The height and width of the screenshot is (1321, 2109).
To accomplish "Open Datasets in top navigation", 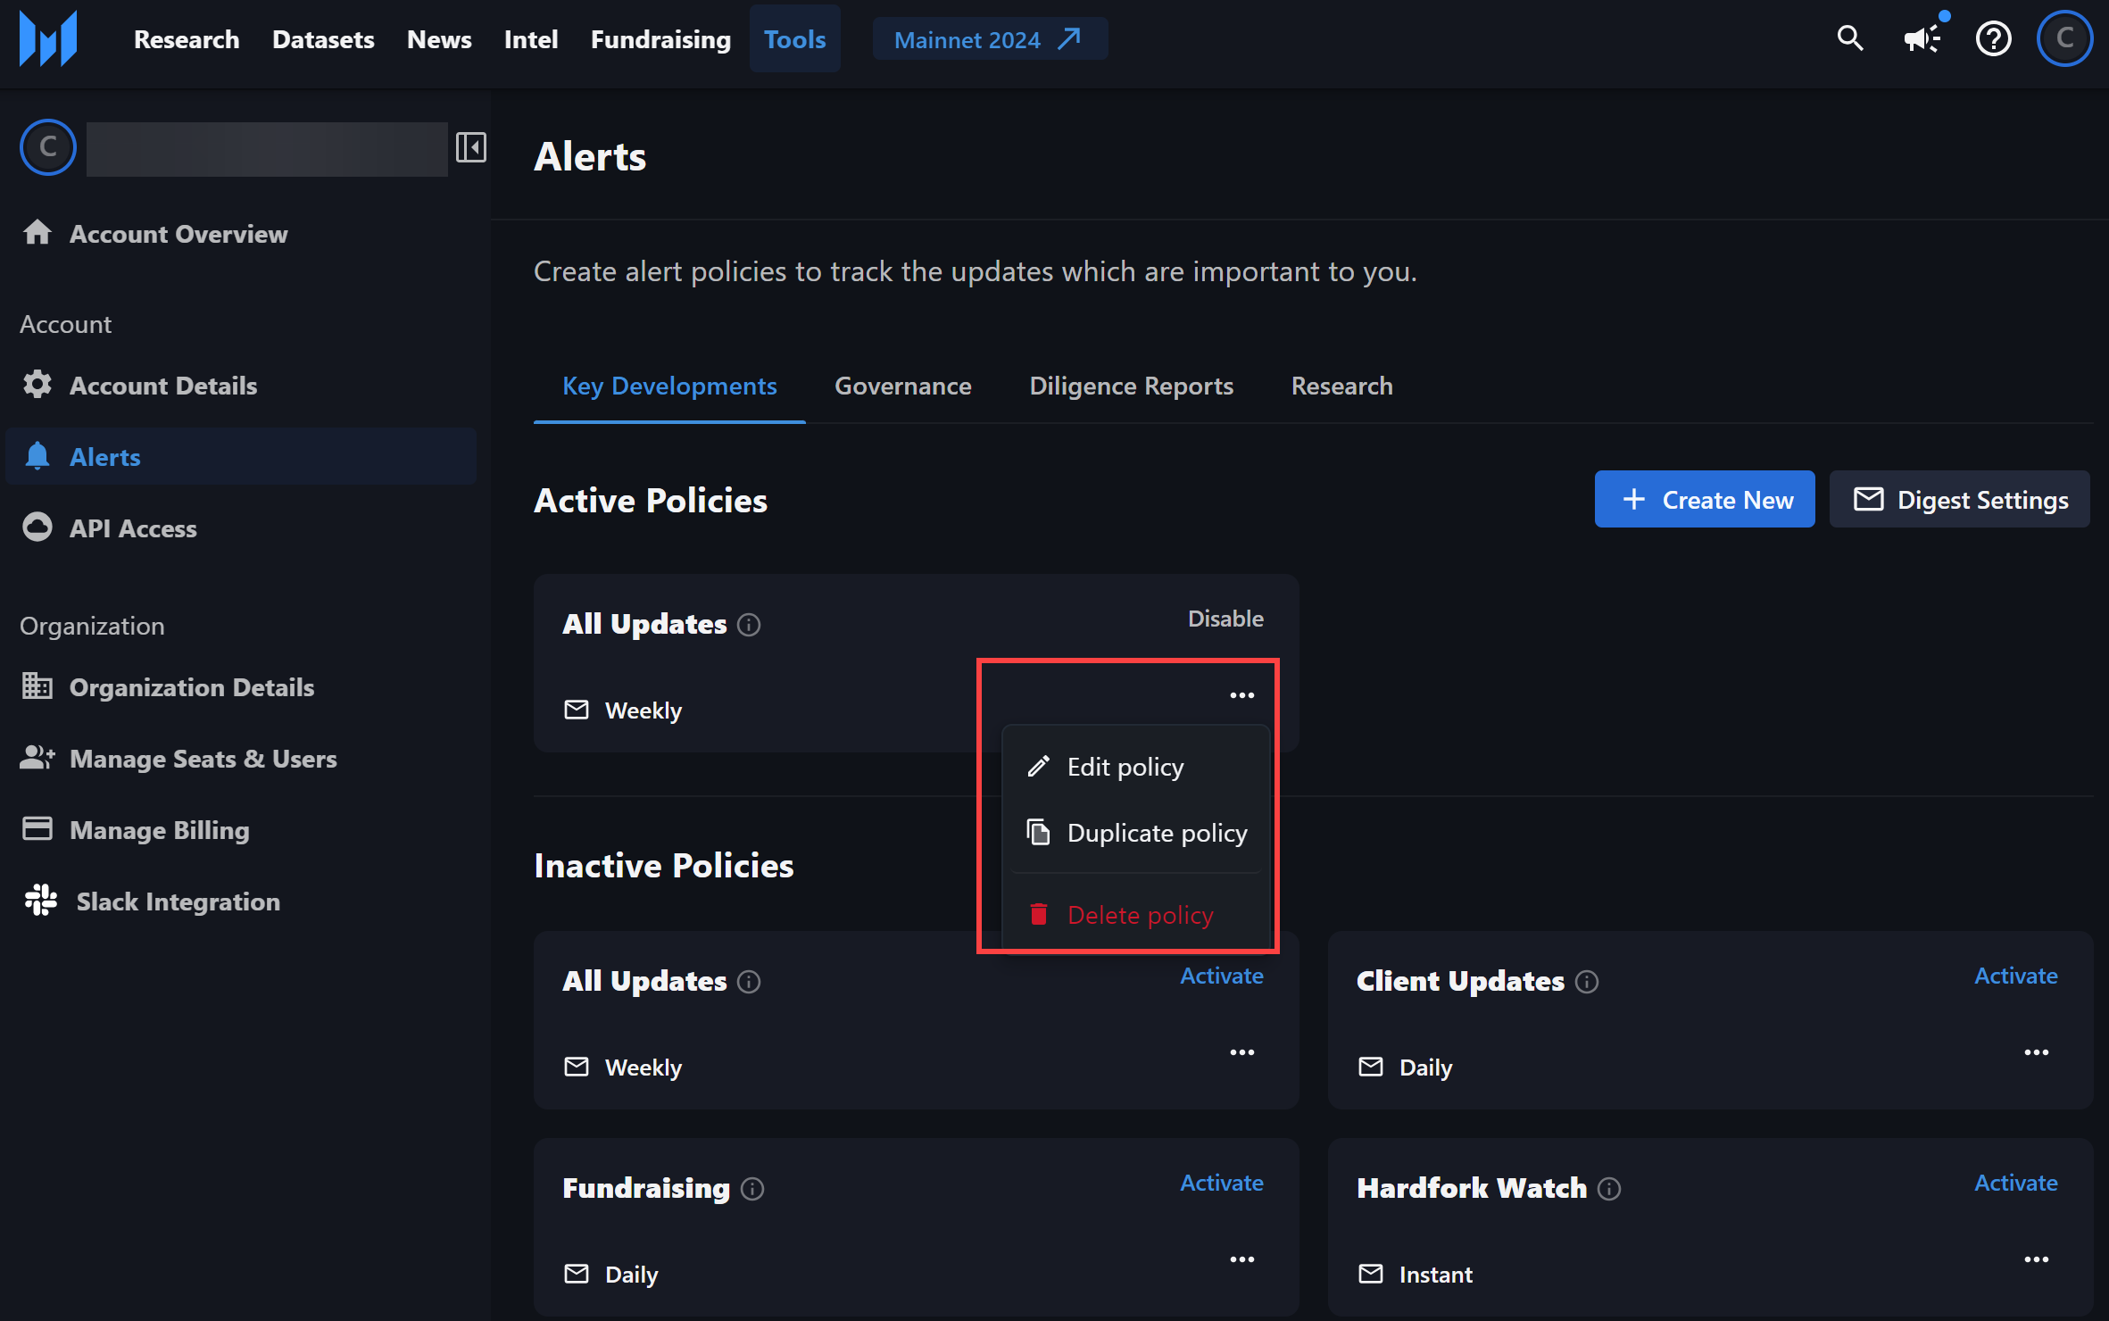I will point(323,39).
